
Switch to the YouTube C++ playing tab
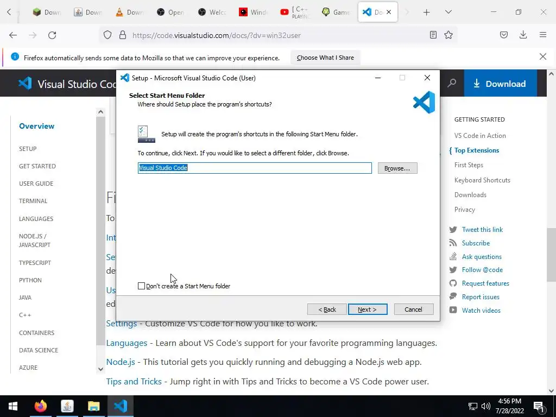point(295,12)
